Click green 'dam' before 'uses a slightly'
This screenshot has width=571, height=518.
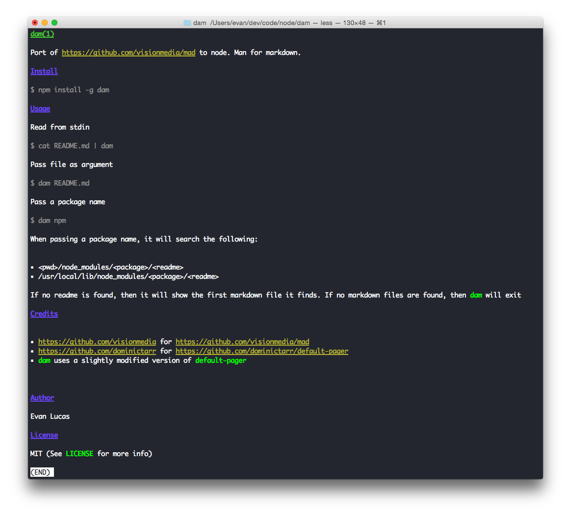tap(45, 360)
